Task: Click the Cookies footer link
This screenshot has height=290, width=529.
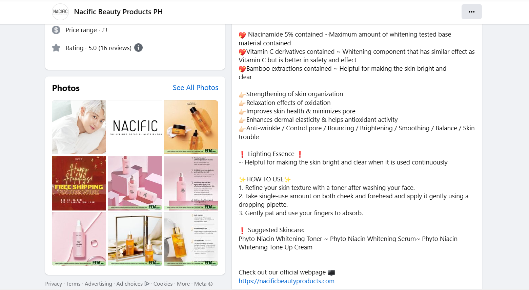Action: click(x=163, y=284)
